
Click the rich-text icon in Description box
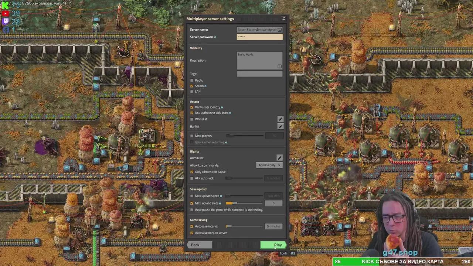pos(279,66)
